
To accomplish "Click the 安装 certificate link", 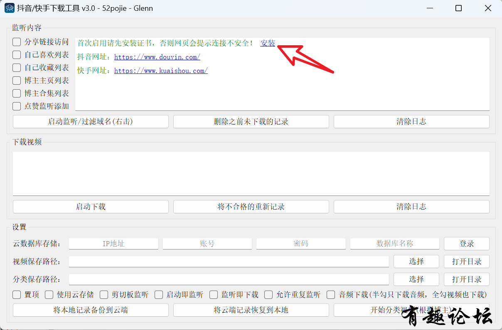I will (x=268, y=43).
